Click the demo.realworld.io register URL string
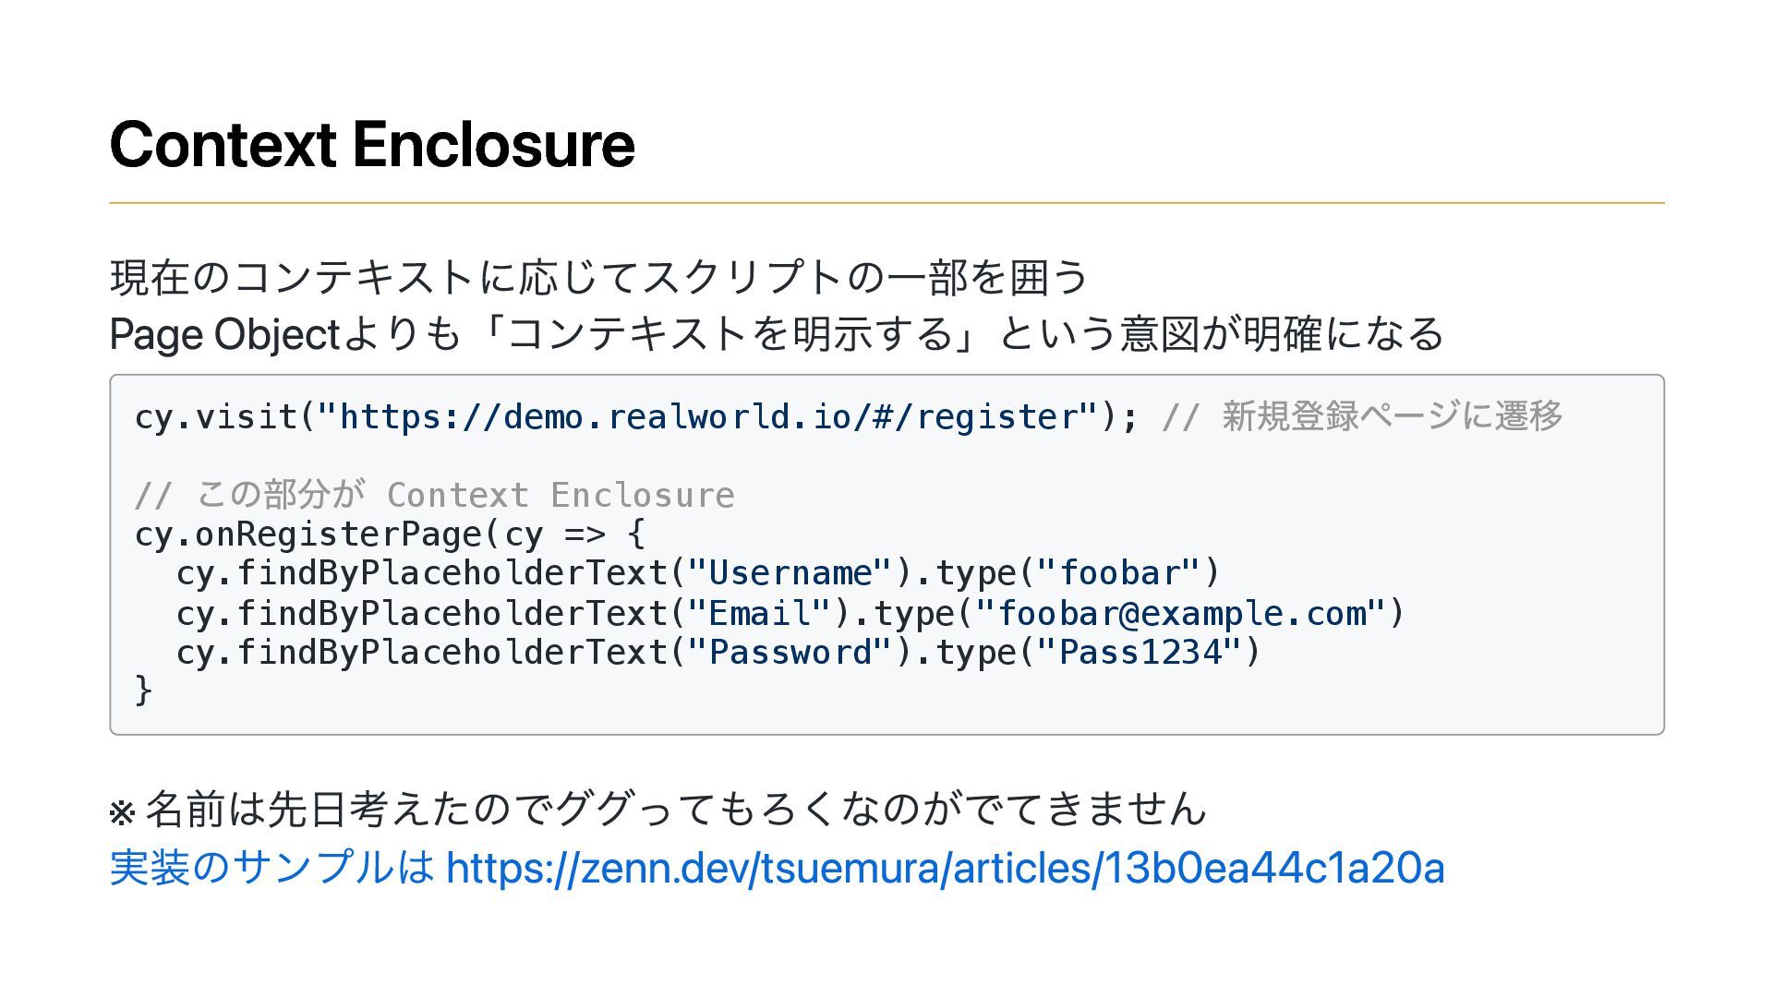The width and height of the screenshot is (1773, 997). (x=708, y=417)
